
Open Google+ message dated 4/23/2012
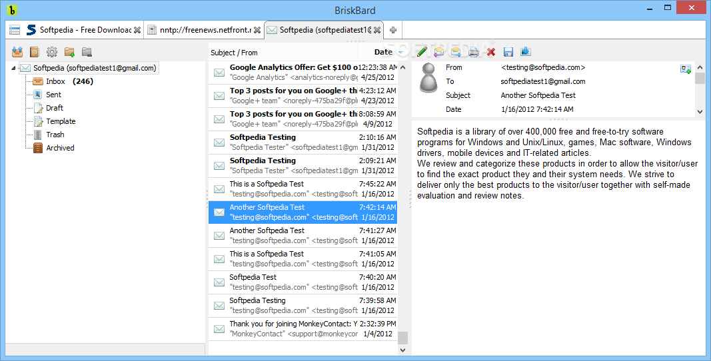[x=303, y=96]
